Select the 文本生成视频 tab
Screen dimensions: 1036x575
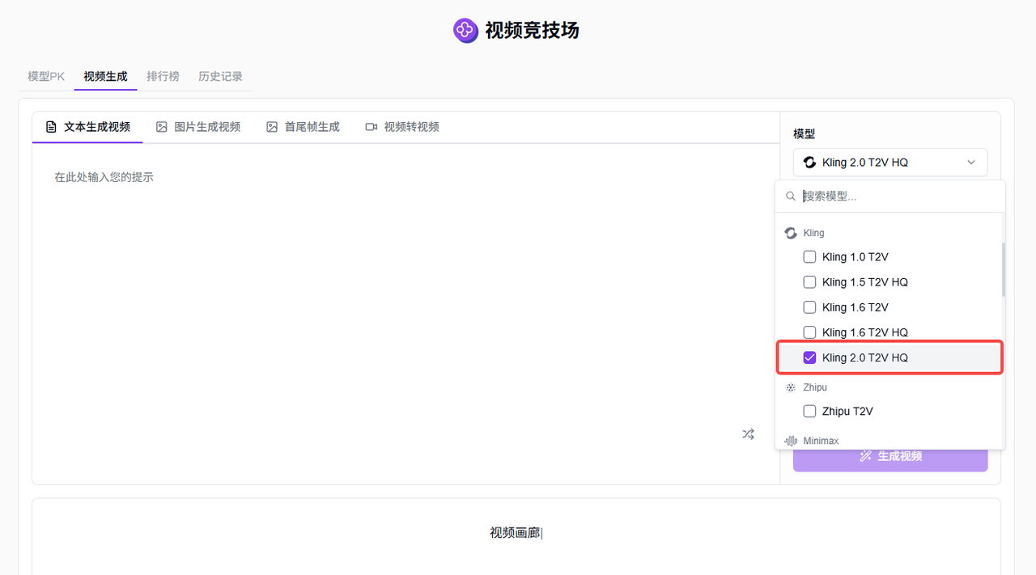point(87,127)
